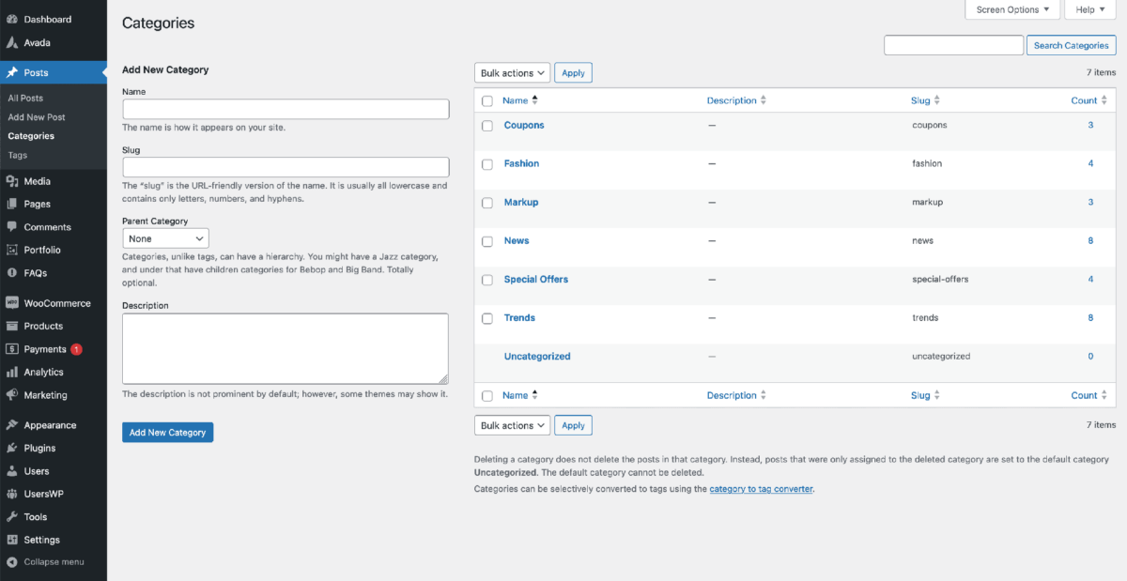Open the category to tag converter link

tap(761, 488)
